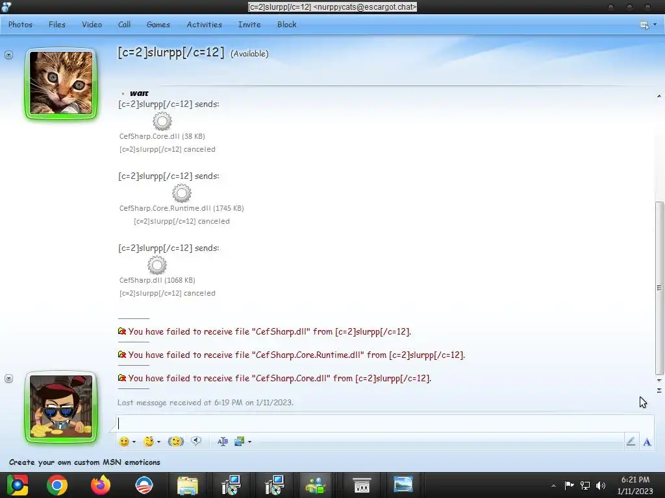Open the Obama logo taskbar app

144,485
